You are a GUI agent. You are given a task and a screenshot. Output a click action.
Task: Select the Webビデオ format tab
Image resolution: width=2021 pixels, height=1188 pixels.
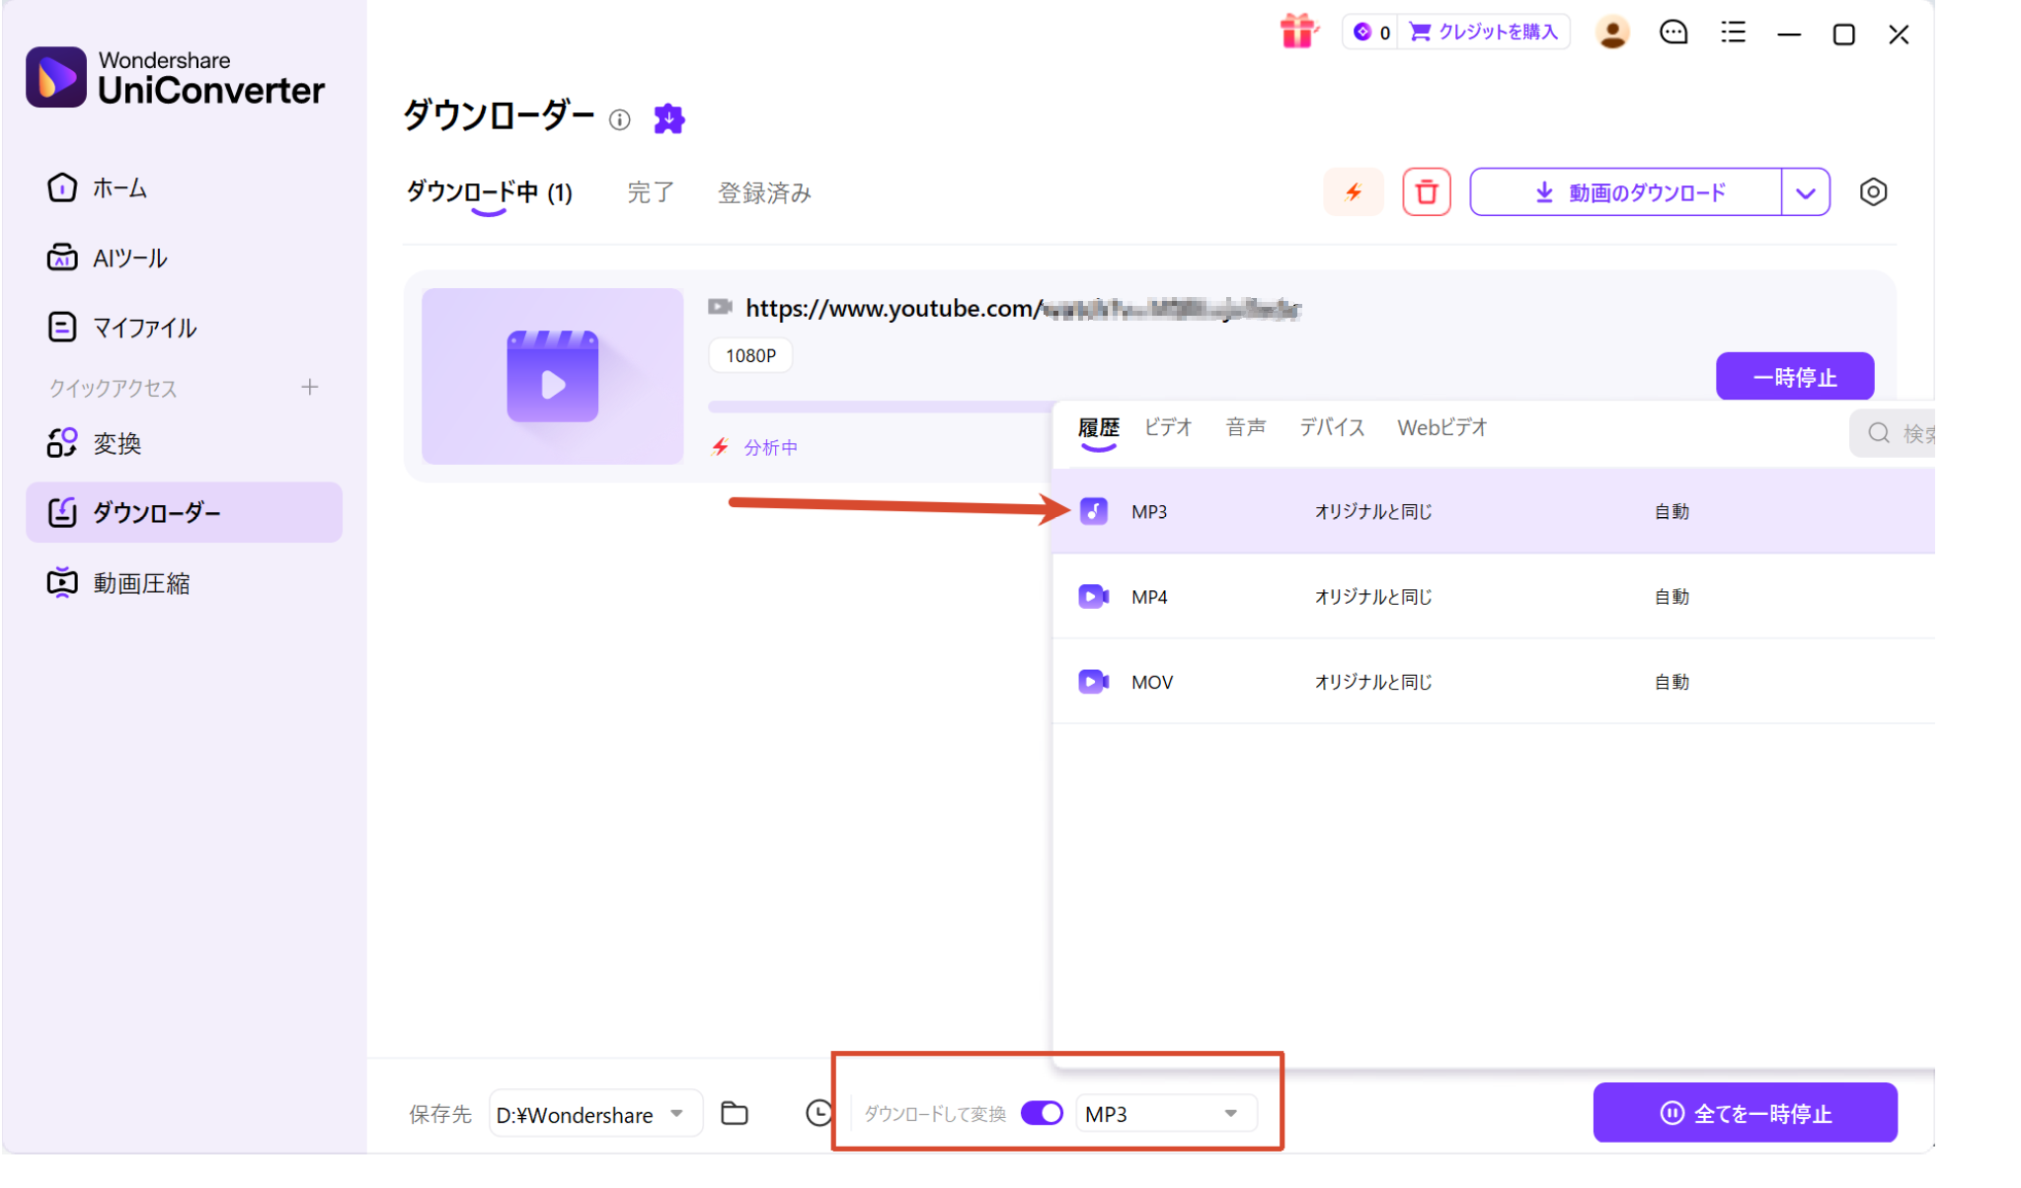1441,427
